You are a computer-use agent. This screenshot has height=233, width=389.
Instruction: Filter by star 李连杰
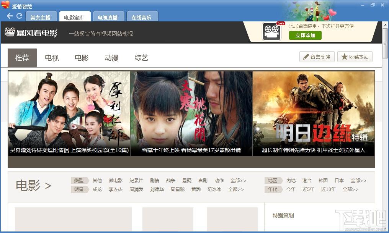pos(115,189)
